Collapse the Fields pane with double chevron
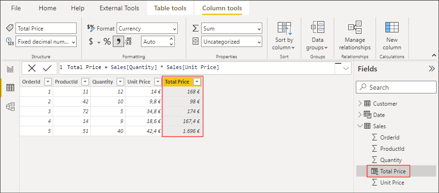This screenshot has height=193, width=439. pos(431,69)
